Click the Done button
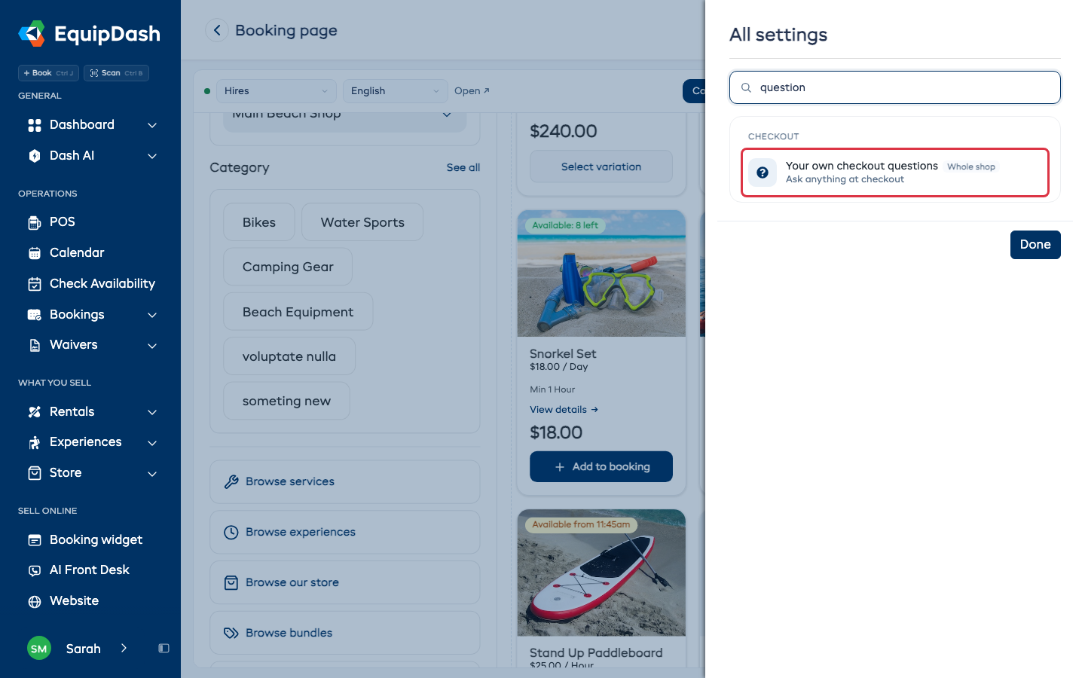This screenshot has height=678, width=1085. (x=1035, y=245)
